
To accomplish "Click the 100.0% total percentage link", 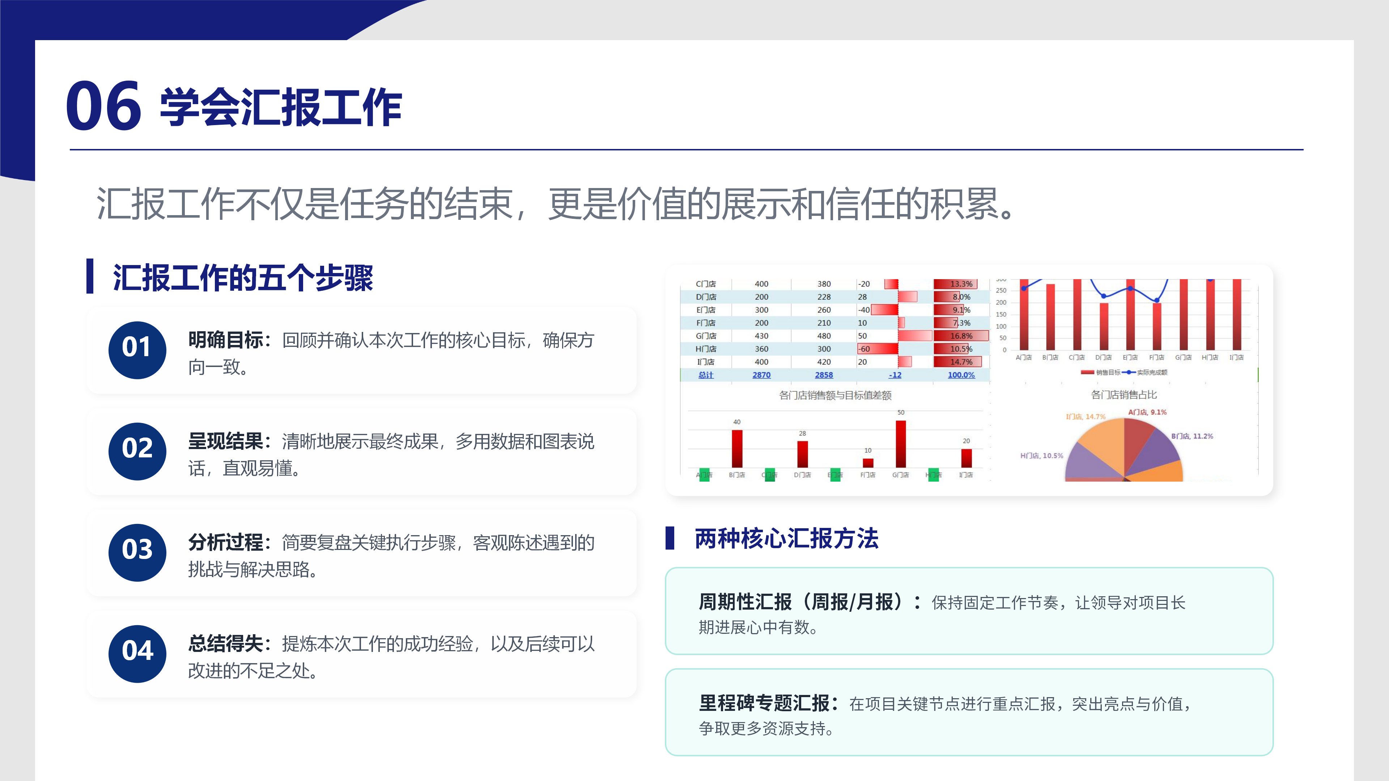I will tap(961, 375).
